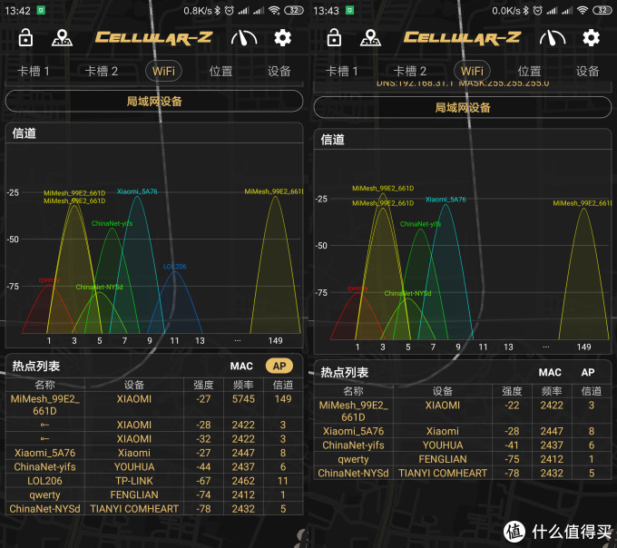Select the LOL206 TP-LINK hotspot row
The width and height of the screenshot is (617, 548).
154,481
